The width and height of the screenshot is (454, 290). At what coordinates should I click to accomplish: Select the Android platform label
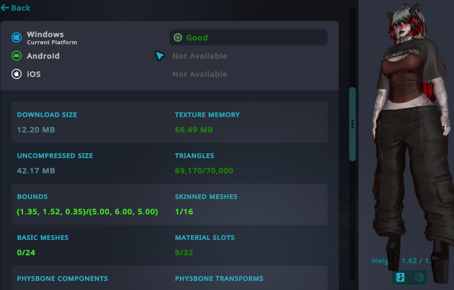pos(43,56)
